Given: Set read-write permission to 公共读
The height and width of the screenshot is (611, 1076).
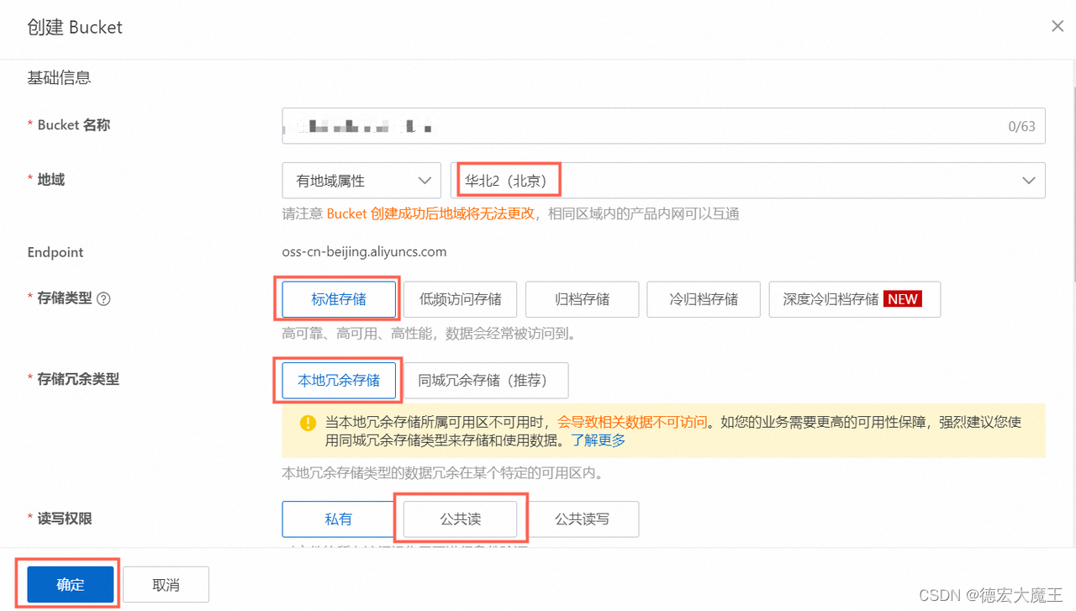Looking at the screenshot, I should pyautogui.click(x=461, y=519).
